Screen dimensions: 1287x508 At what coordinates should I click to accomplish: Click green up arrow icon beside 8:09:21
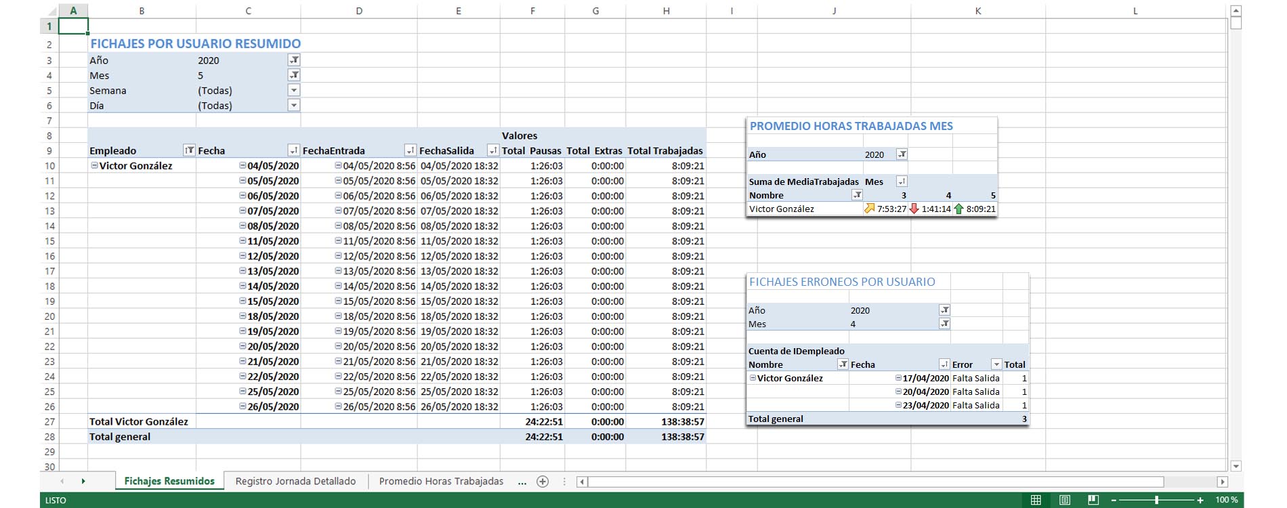click(958, 209)
